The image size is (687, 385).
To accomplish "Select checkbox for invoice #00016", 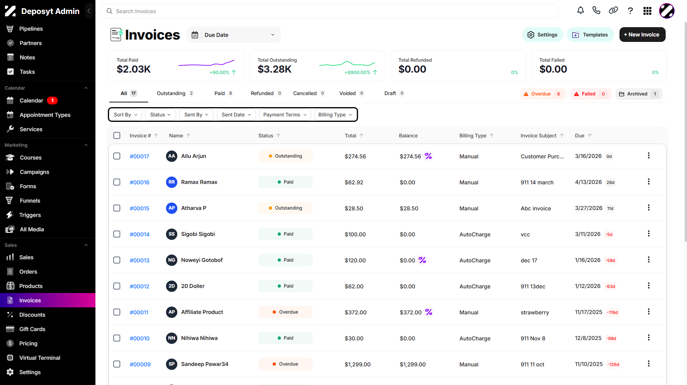I will [117, 182].
